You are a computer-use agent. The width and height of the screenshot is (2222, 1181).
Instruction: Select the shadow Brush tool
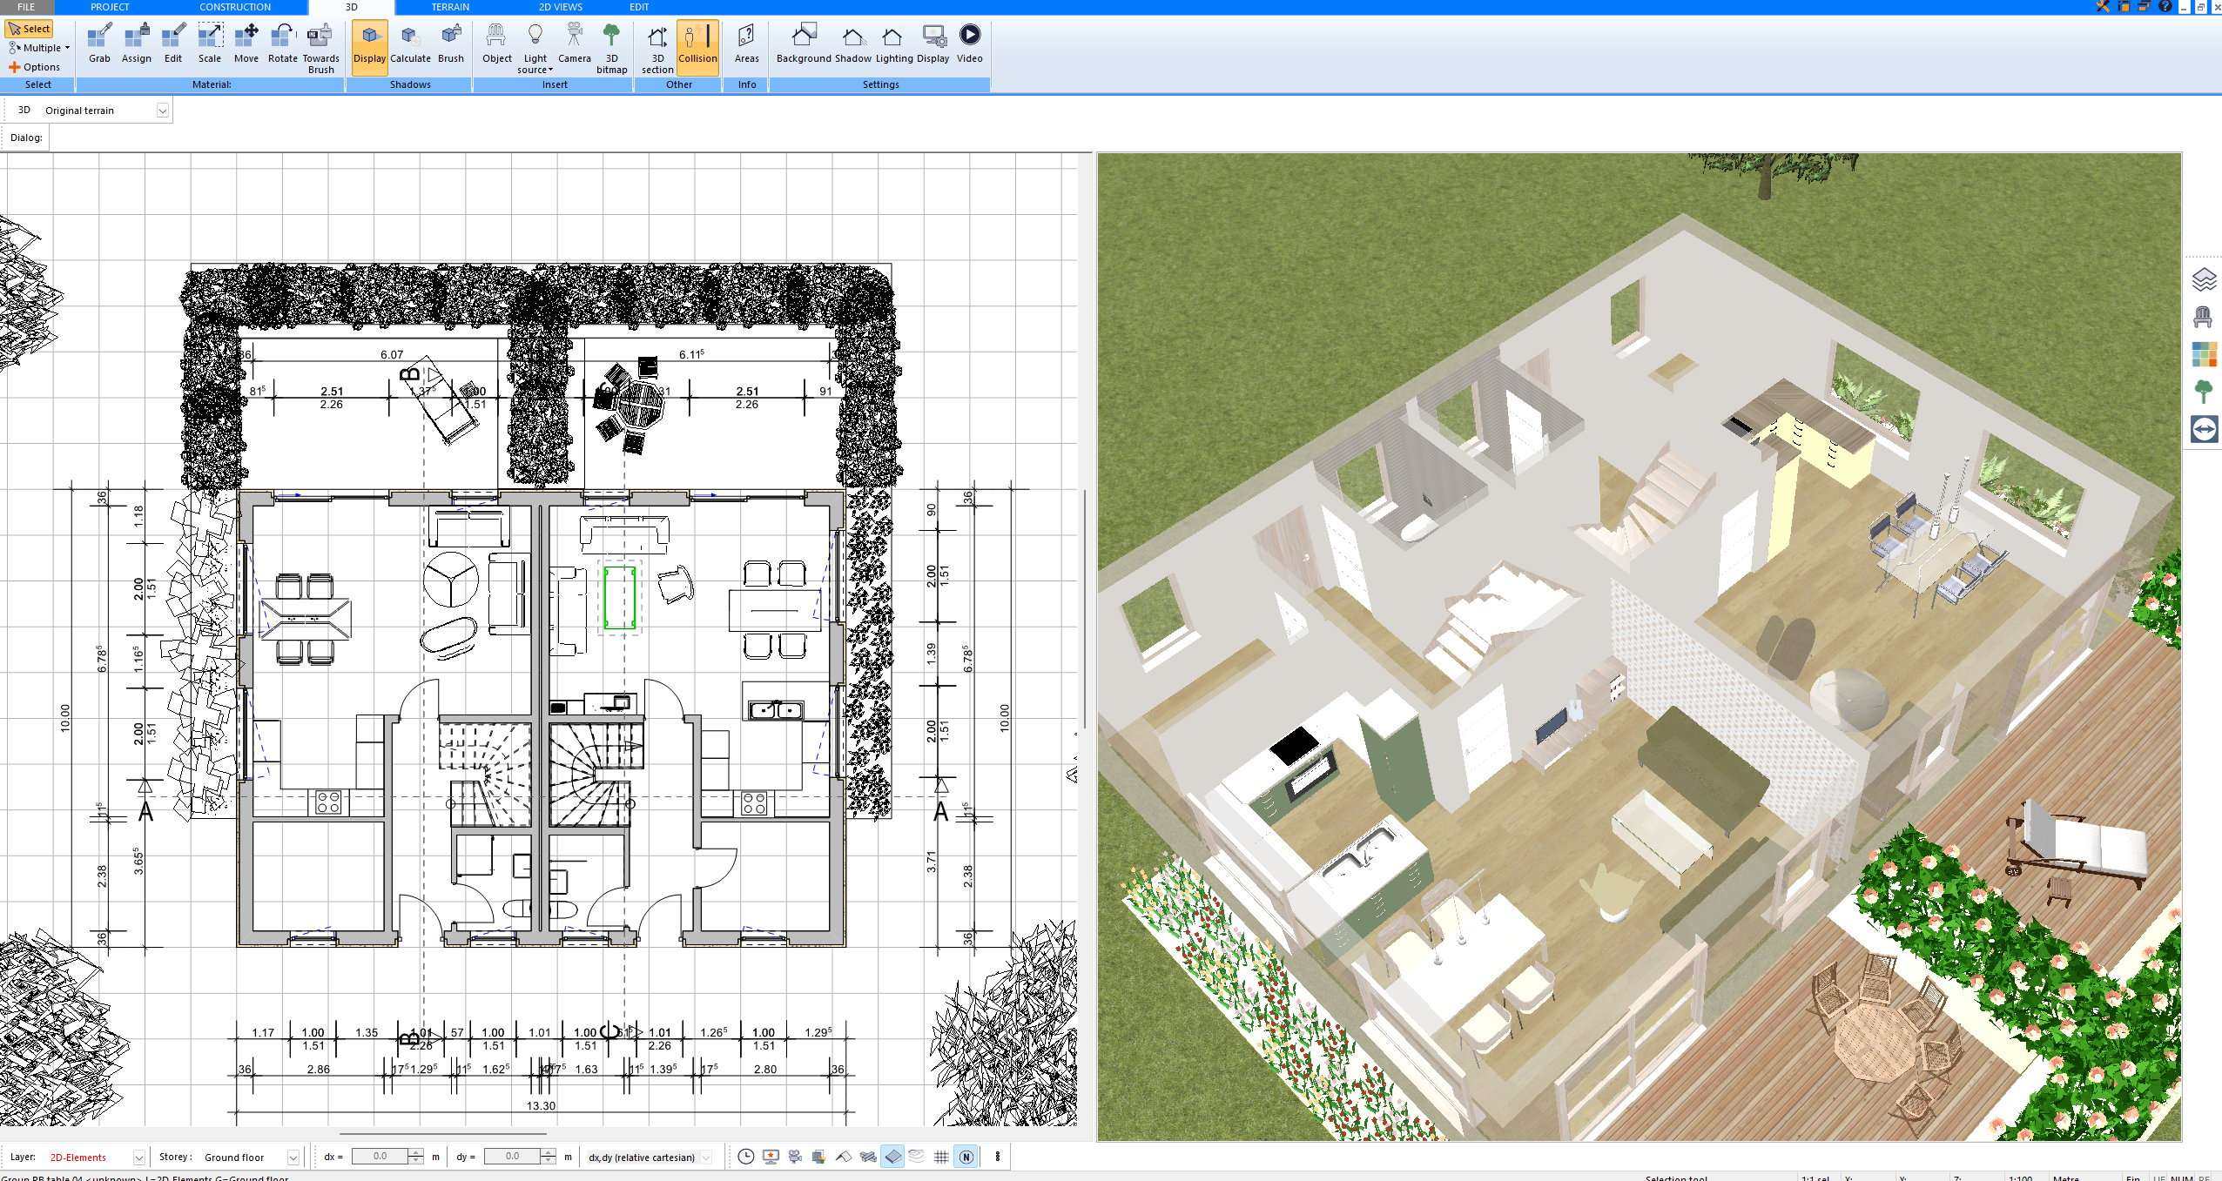tap(450, 44)
